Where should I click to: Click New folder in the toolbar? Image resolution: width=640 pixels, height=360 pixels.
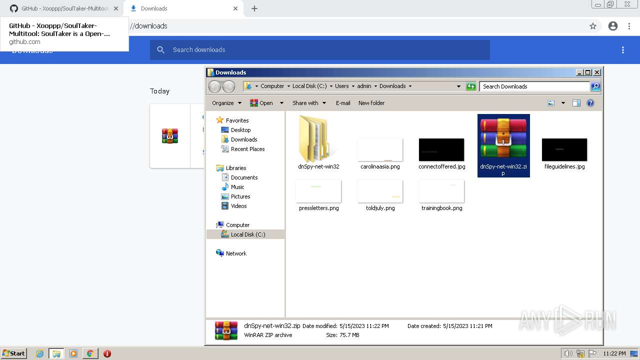tap(371, 103)
